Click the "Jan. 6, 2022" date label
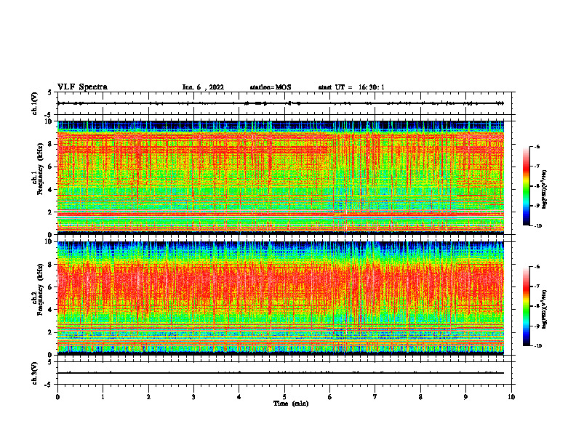This screenshot has width=576, height=445. tap(203, 87)
